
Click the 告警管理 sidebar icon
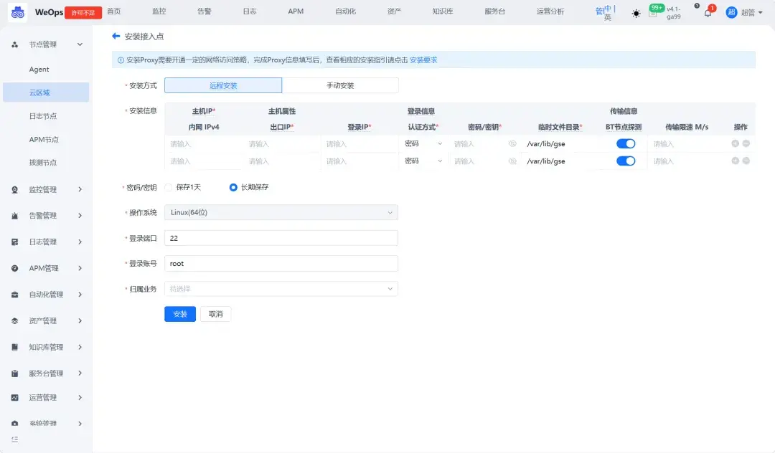[15, 216]
